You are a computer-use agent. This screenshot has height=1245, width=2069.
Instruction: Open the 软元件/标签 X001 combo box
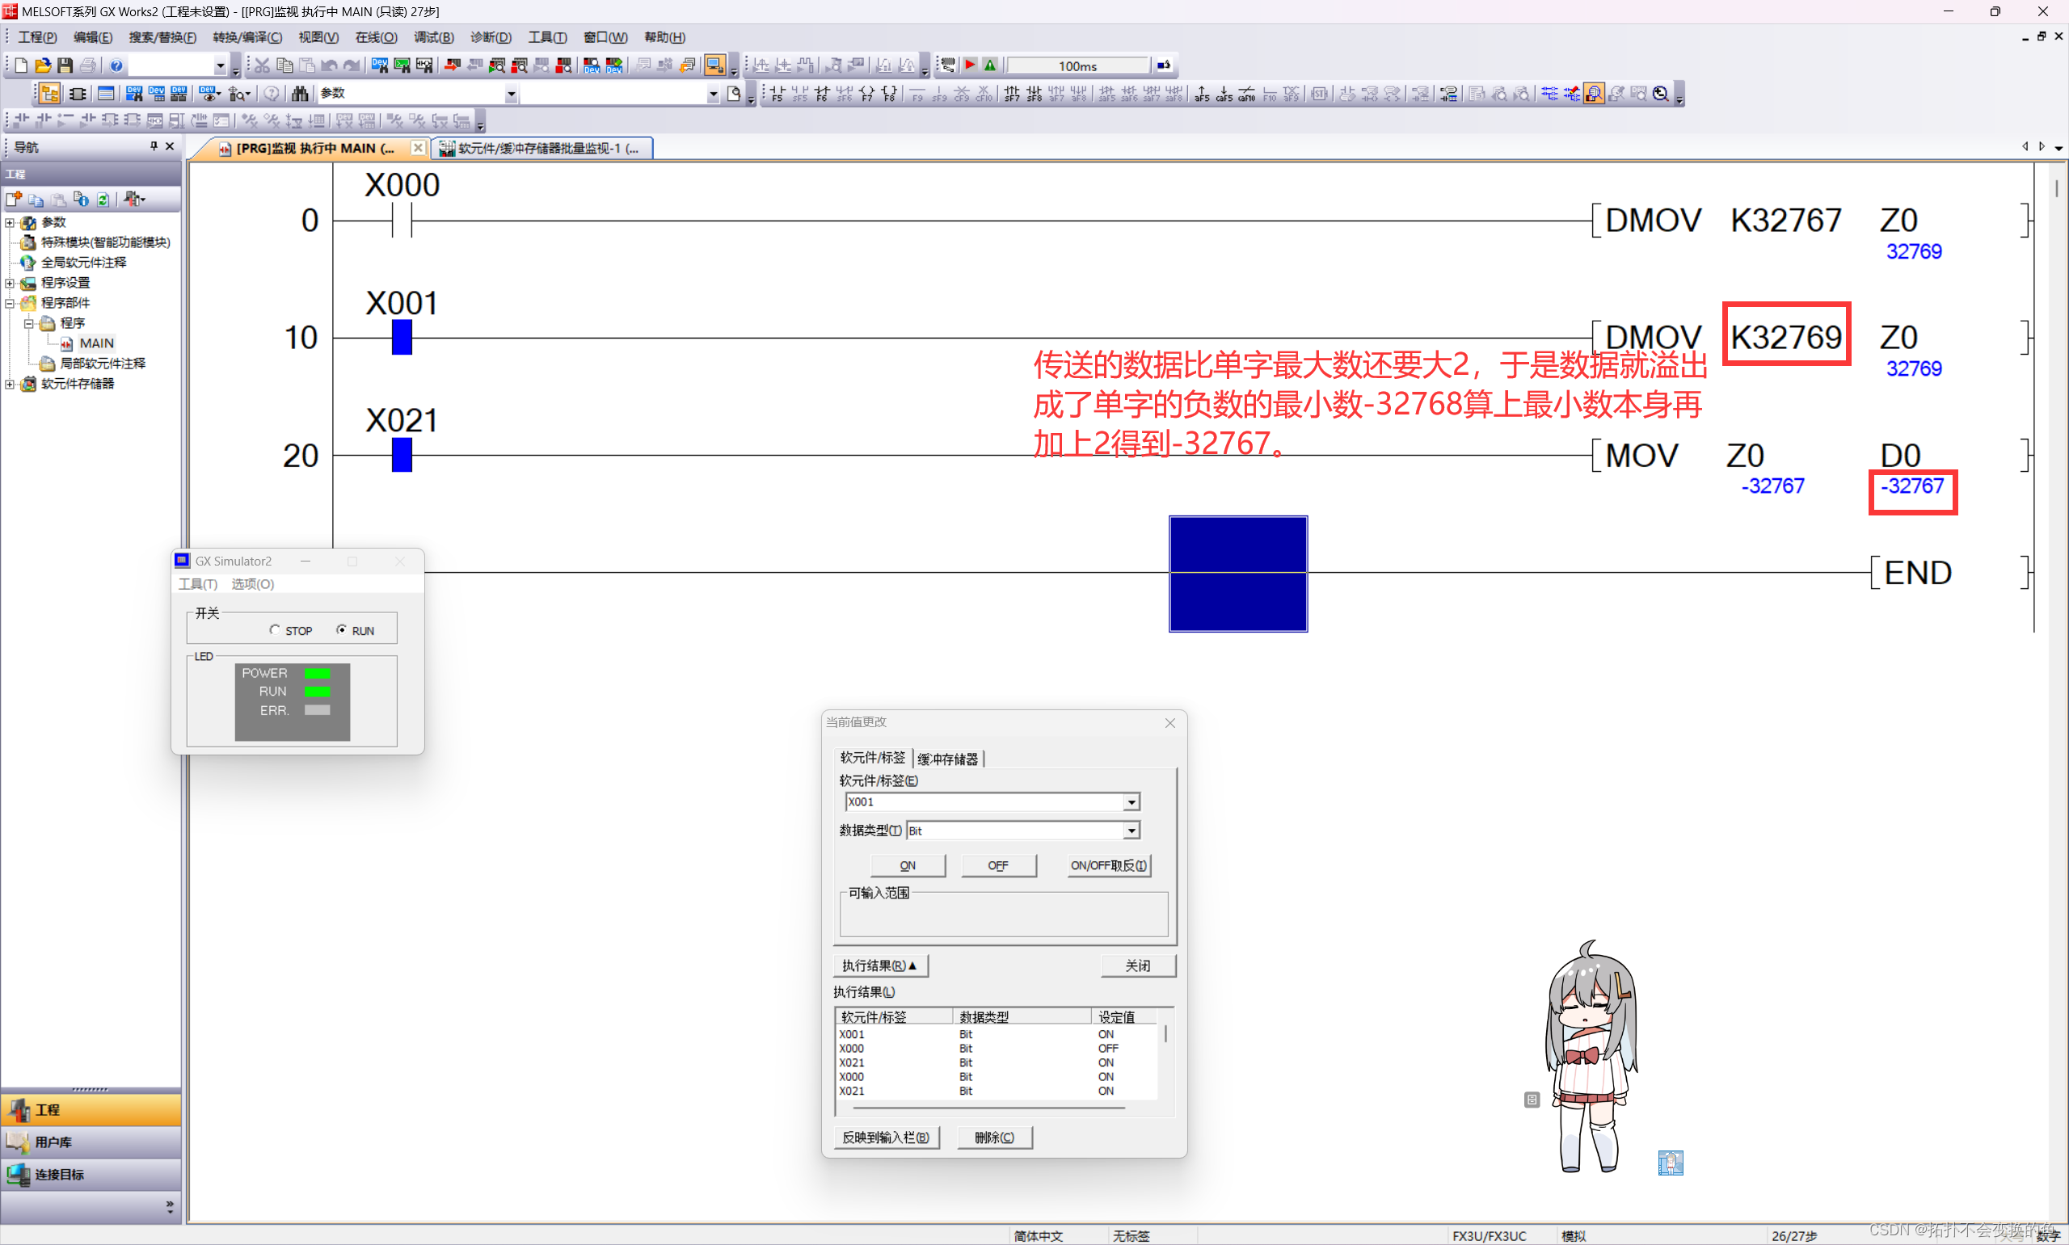(x=1131, y=802)
